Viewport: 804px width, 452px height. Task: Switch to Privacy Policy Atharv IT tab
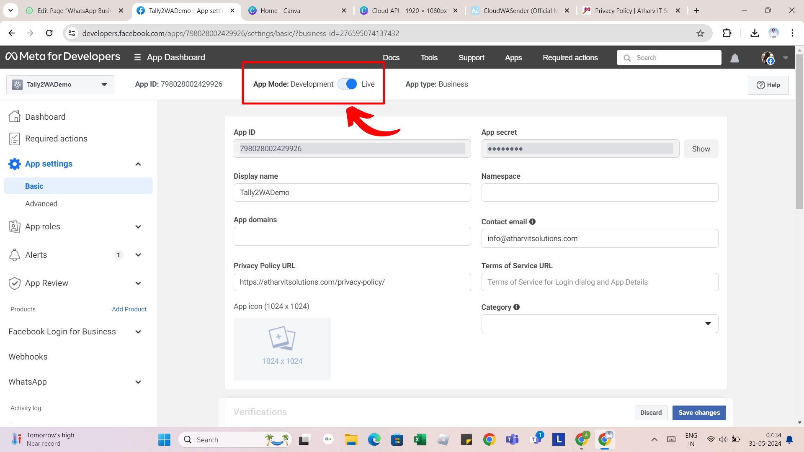(631, 10)
